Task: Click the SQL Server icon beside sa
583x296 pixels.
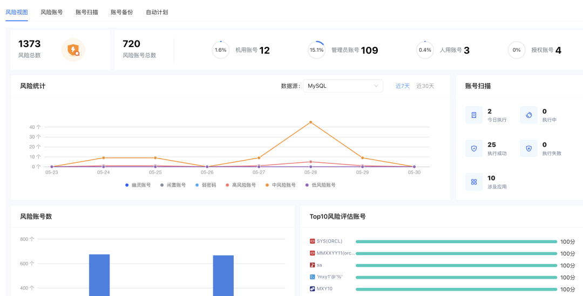Action: point(313,265)
